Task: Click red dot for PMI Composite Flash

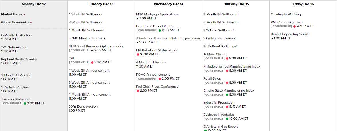Action: coord(295,26)
